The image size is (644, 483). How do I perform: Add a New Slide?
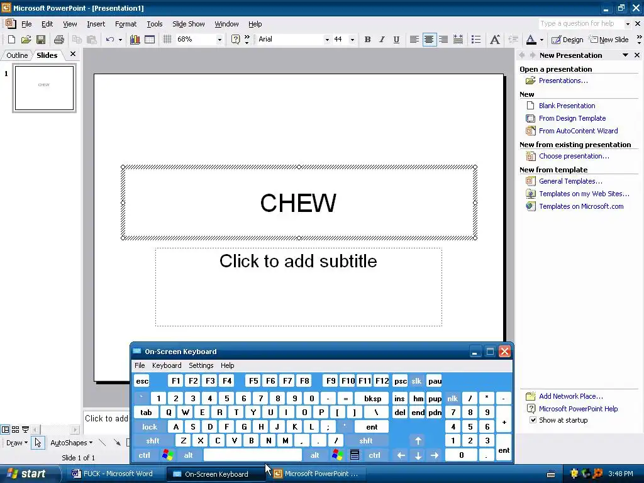click(609, 40)
